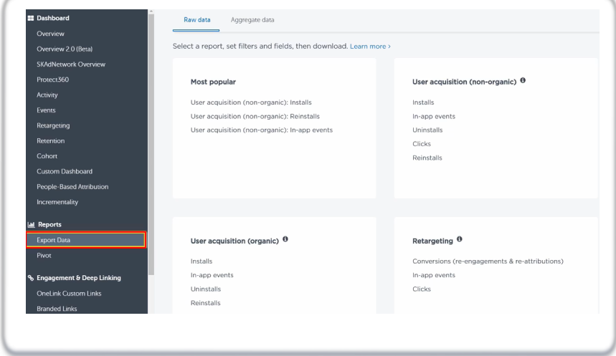Viewport: 616px width, 356px height.
Task: Select Clicks under Retargeting card
Action: (x=422, y=289)
